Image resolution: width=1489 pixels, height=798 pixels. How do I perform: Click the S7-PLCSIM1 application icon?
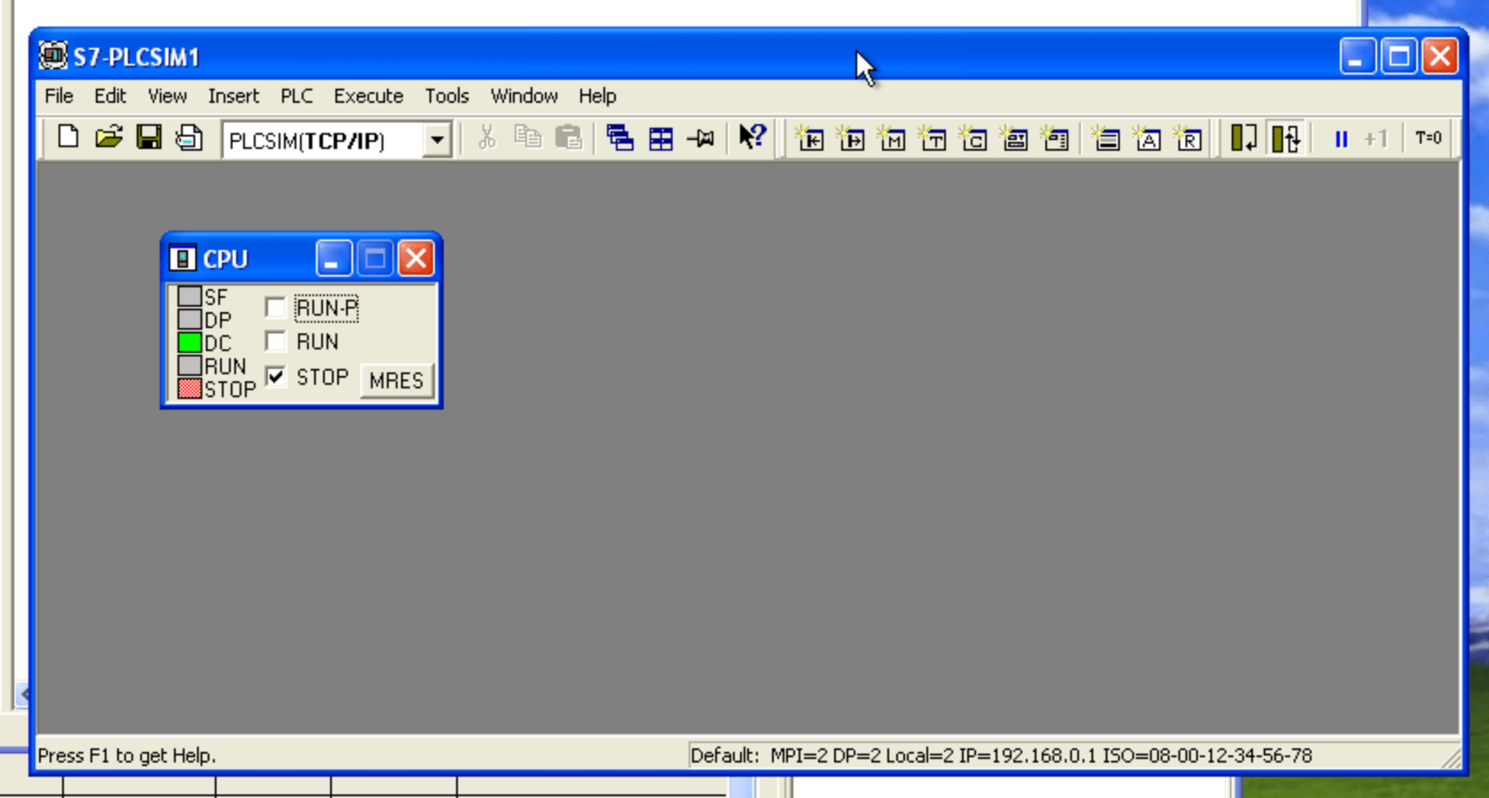tap(53, 56)
